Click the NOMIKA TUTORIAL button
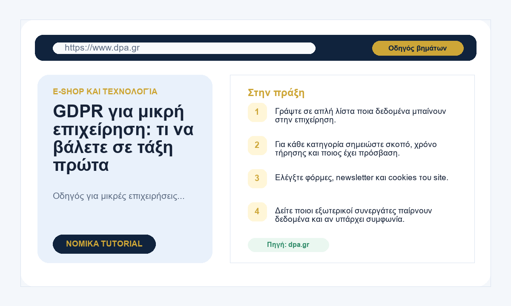The image size is (511, 306). point(104,244)
